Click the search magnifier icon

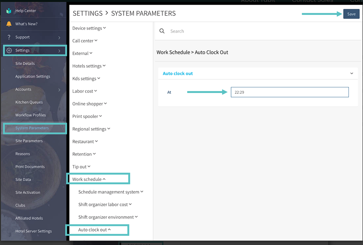tap(162, 31)
